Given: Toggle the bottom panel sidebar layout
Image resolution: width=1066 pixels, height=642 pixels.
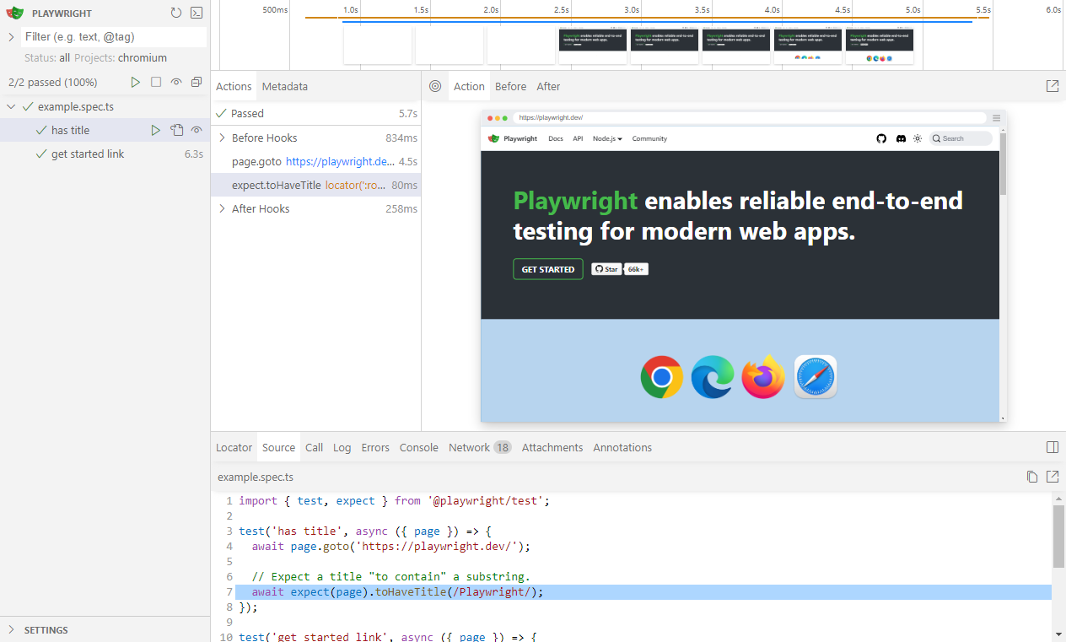Looking at the screenshot, I should point(1052,447).
